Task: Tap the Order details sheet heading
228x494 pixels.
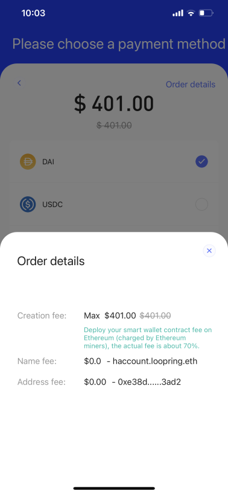Action: [51, 261]
